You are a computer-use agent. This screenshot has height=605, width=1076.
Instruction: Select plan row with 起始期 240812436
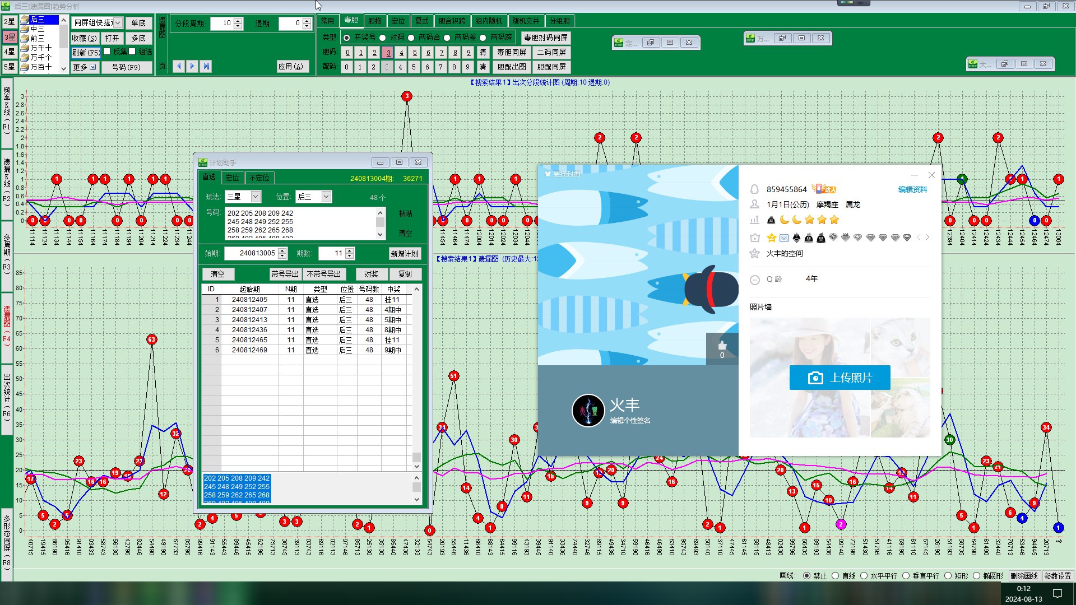pyautogui.click(x=307, y=330)
